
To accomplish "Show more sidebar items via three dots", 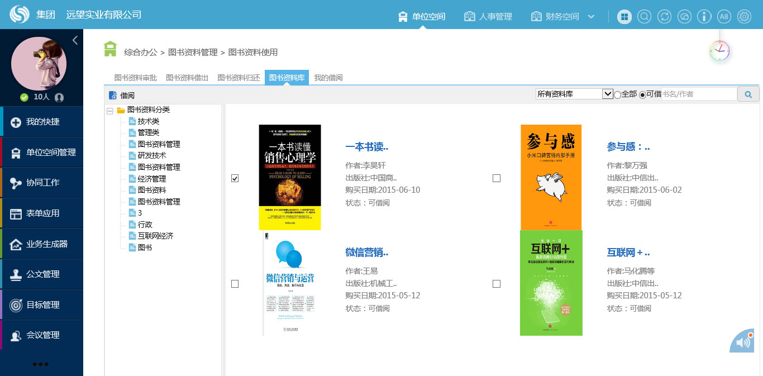I will 41,364.
